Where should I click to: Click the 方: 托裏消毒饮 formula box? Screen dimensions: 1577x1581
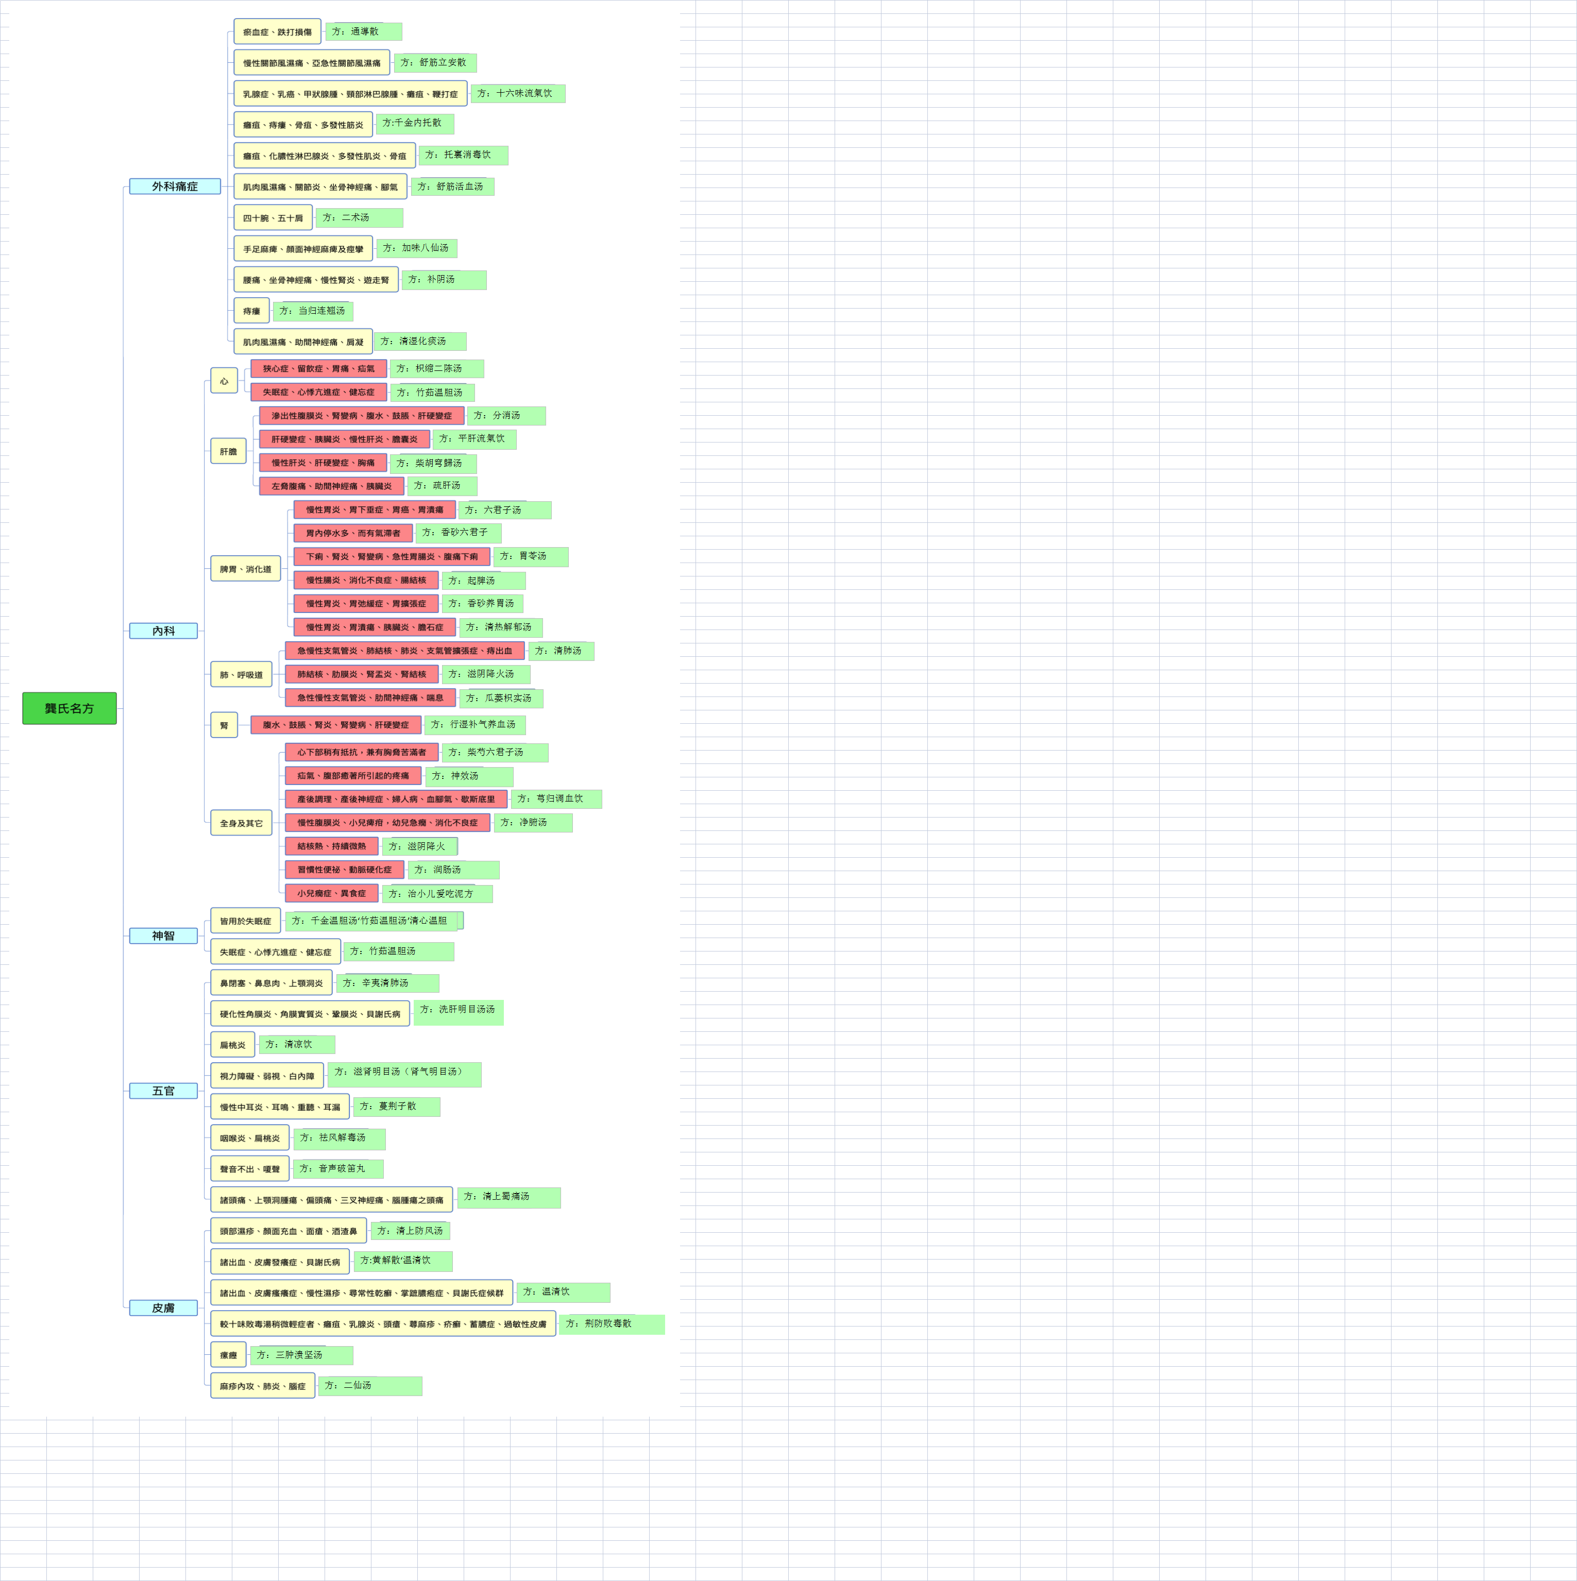tap(463, 156)
